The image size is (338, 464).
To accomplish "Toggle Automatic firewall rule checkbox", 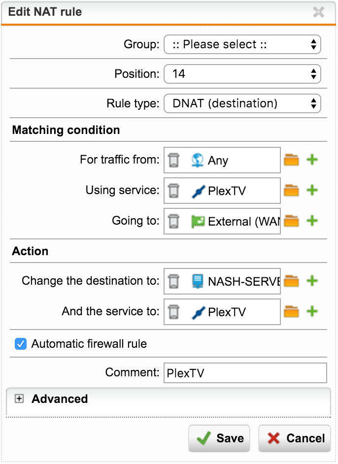I will (21, 344).
